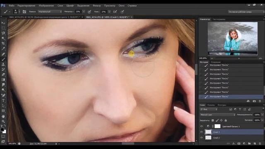This screenshot has width=265, height=149.
Task: Select the Pen tool
Action: pyautogui.click(x=3, y=95)
